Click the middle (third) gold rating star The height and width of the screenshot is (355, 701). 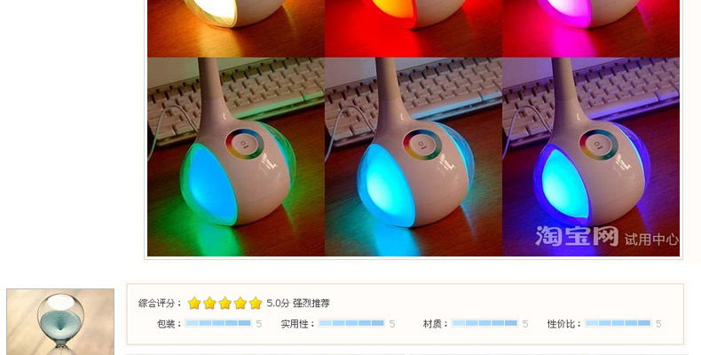coord(224,304)
